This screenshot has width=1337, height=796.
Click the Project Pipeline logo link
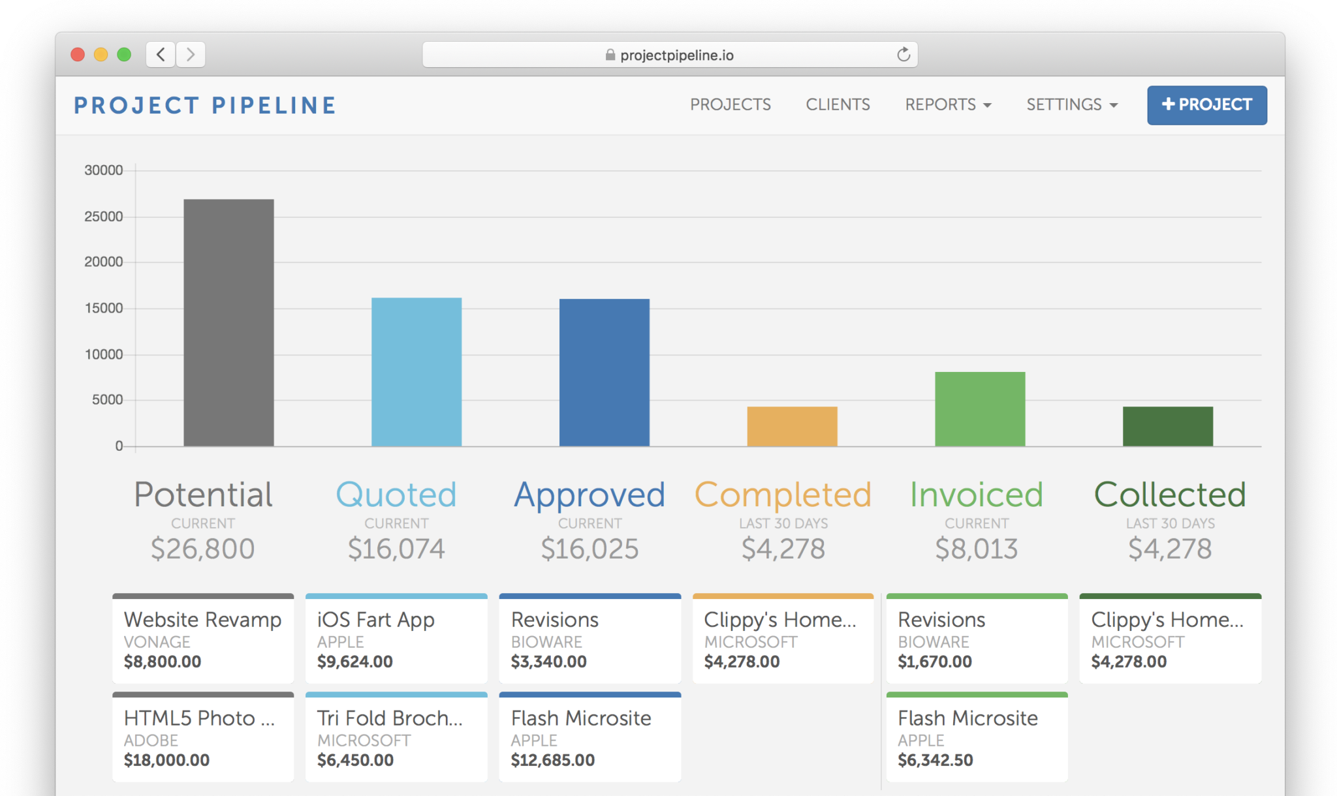205,105
